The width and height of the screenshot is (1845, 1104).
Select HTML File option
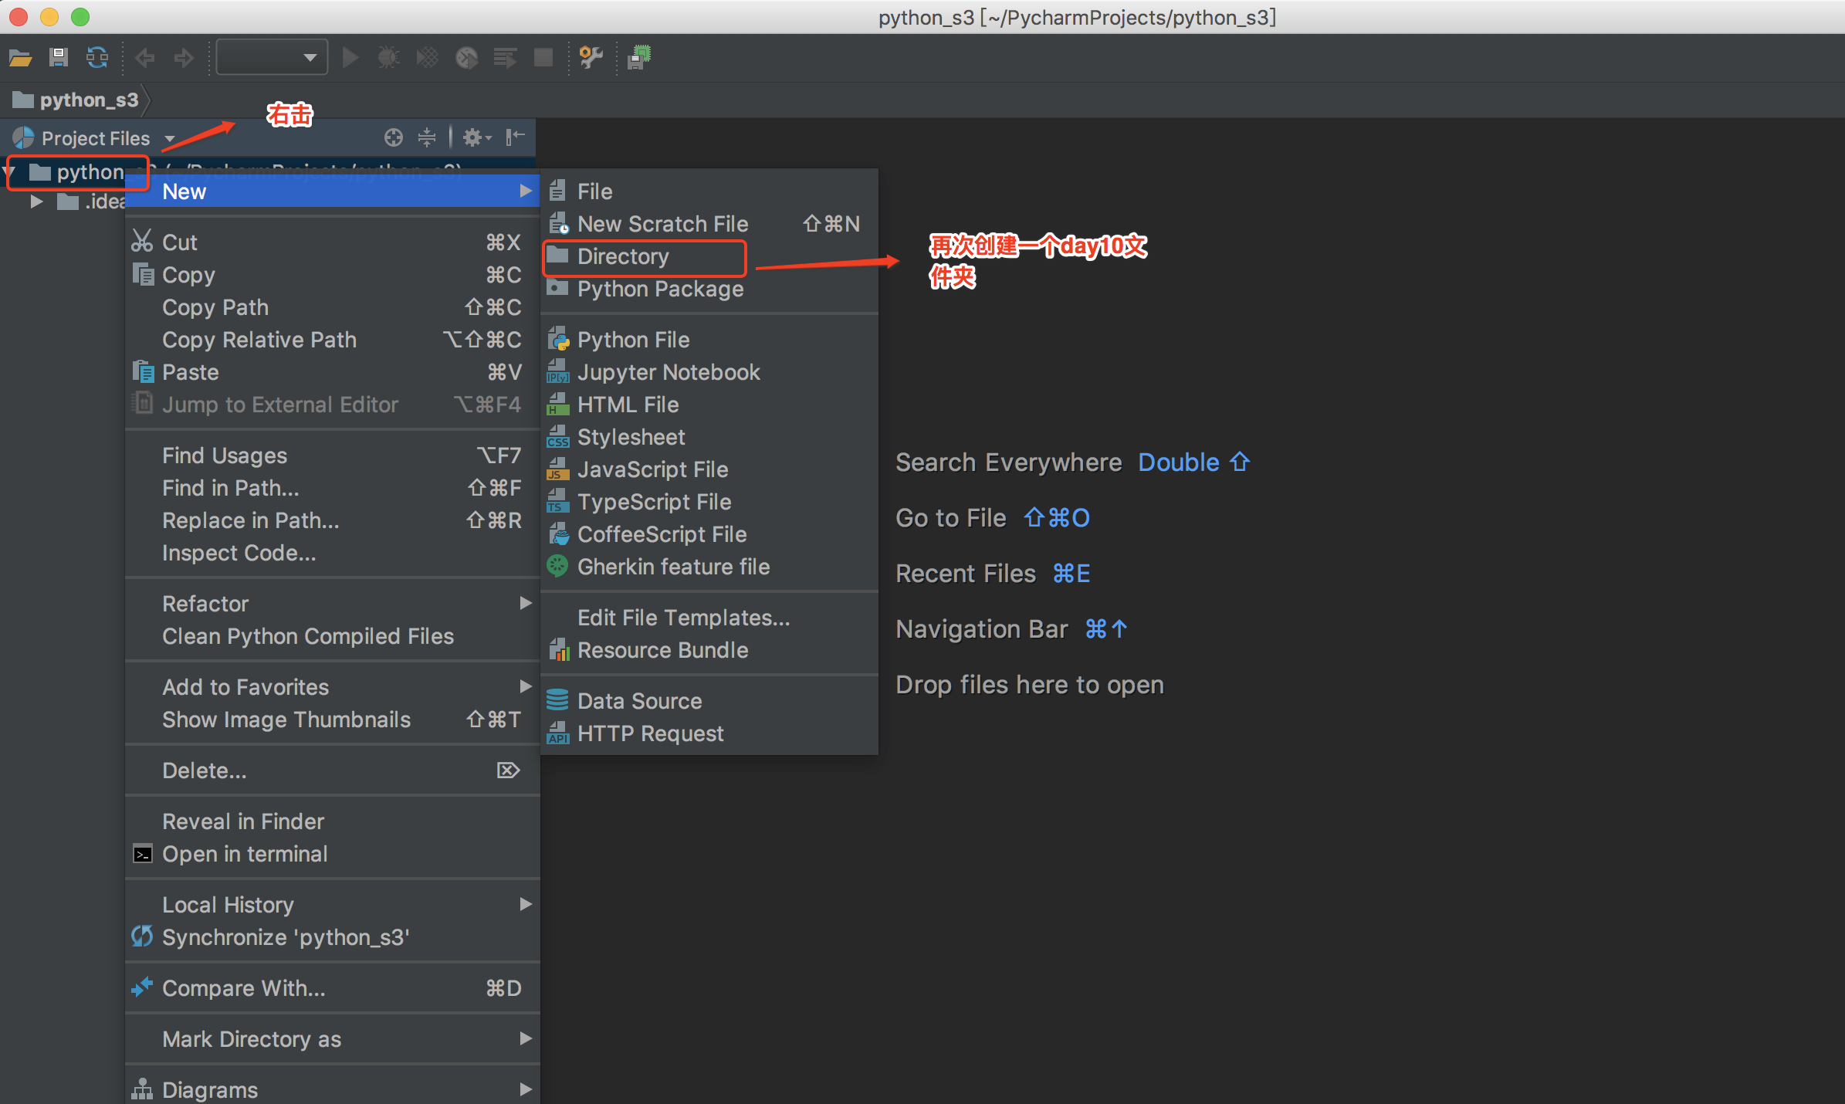(709, 405)
